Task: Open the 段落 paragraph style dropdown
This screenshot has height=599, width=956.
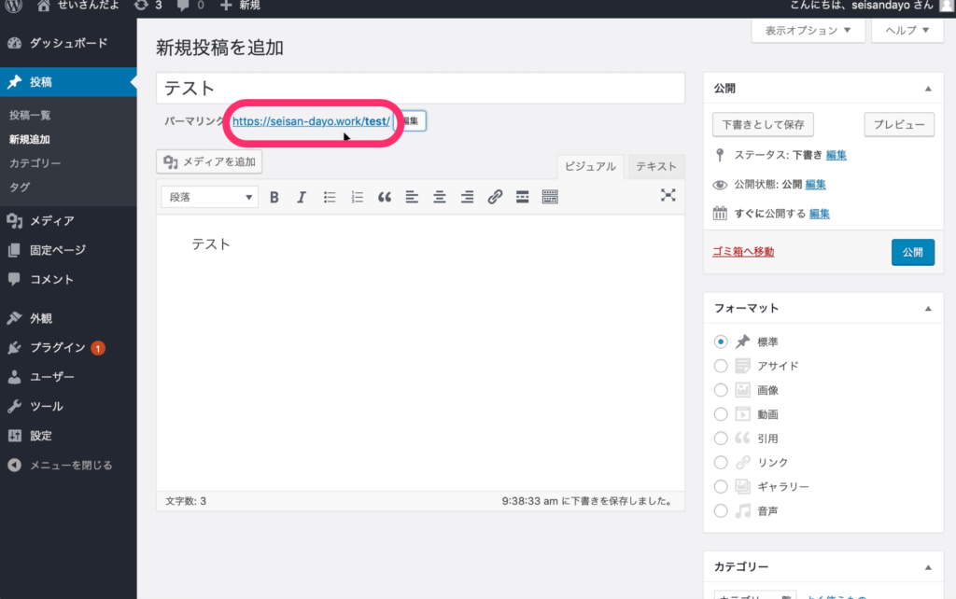Action: (x=210, y=197)
